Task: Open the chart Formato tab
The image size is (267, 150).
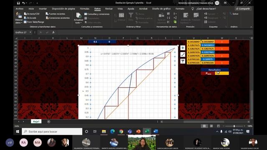Action: (180, 9)
